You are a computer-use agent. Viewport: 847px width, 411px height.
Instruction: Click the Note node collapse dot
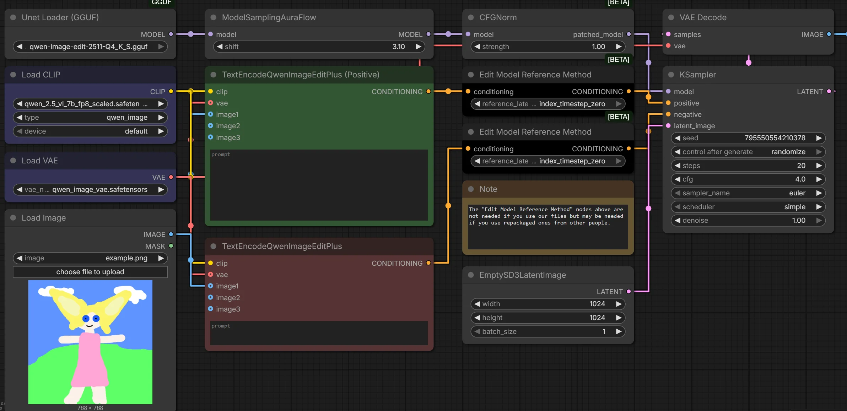point(471,189)
